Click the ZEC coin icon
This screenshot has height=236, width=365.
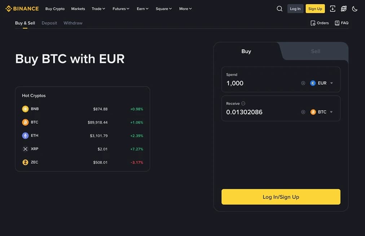point(25,162)
